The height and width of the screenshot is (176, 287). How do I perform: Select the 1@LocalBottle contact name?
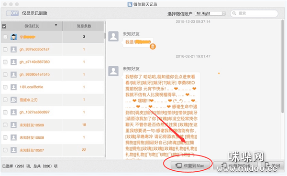[x=31, y=87]
